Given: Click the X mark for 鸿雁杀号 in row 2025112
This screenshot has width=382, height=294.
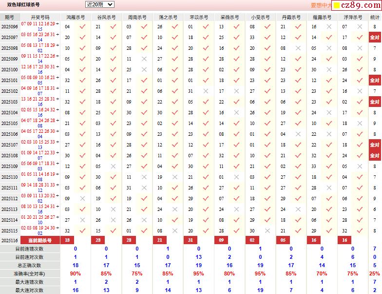Looking at the screenshot, I should pyautogui.click(x=82, y=199).
